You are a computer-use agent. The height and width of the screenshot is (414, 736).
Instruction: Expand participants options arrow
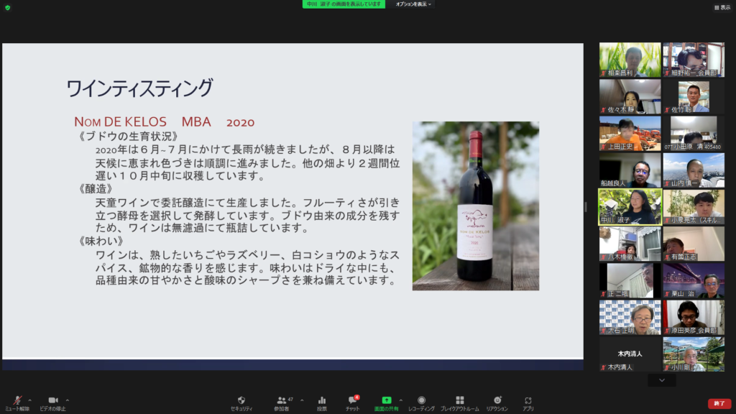click(302, 400)
